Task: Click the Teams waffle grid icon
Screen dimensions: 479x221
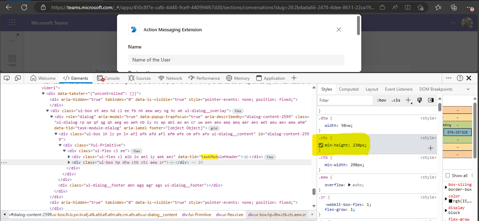Action: point(12,22)
